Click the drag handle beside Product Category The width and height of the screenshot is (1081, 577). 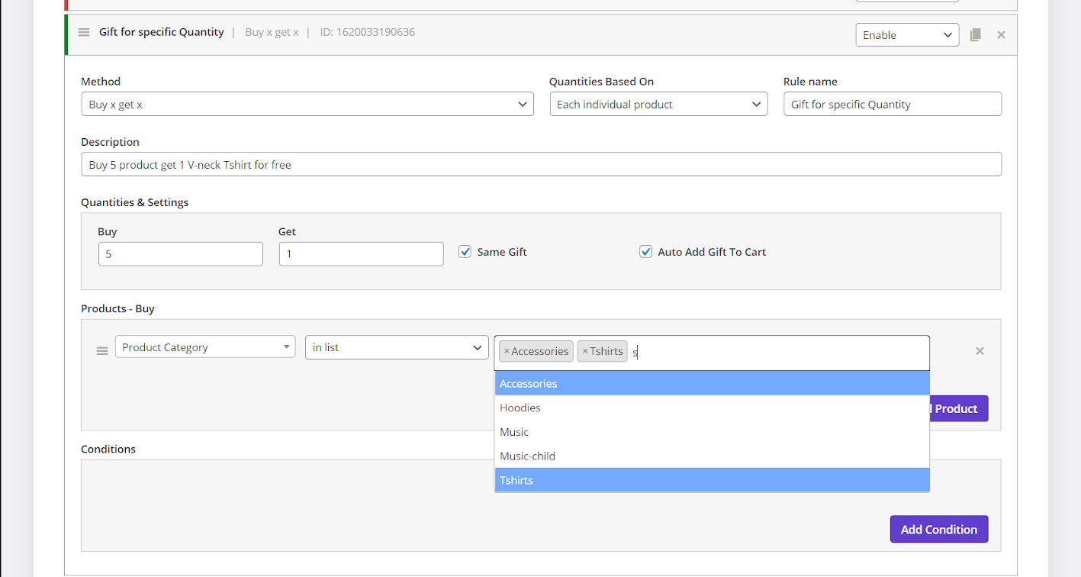tap(102, 351)
